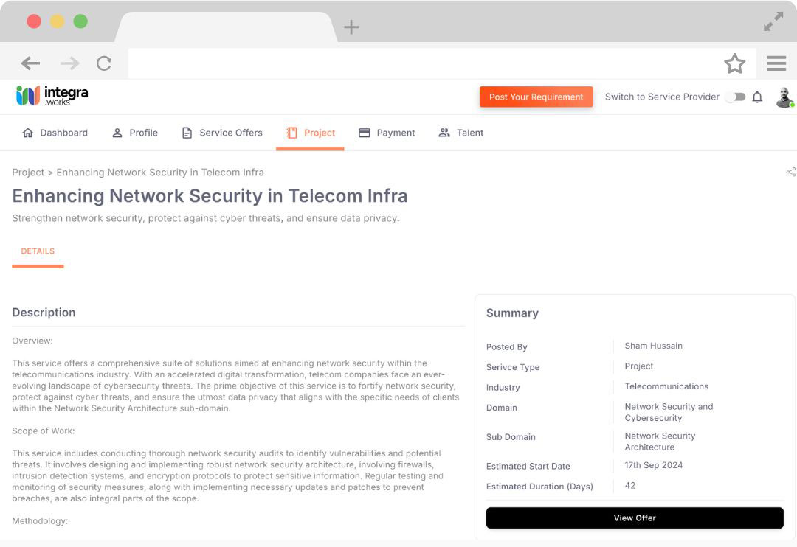Click the integra.works logo
Screen dimensions: 797x547
52,96
